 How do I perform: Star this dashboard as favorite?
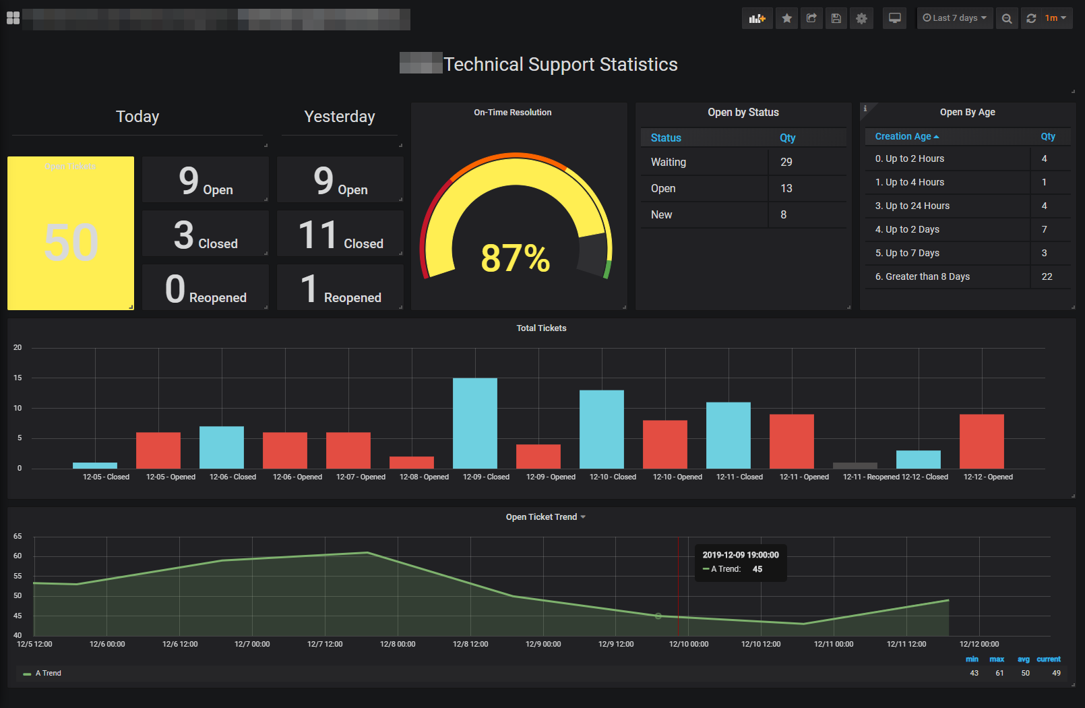click(x=786, y=18)
